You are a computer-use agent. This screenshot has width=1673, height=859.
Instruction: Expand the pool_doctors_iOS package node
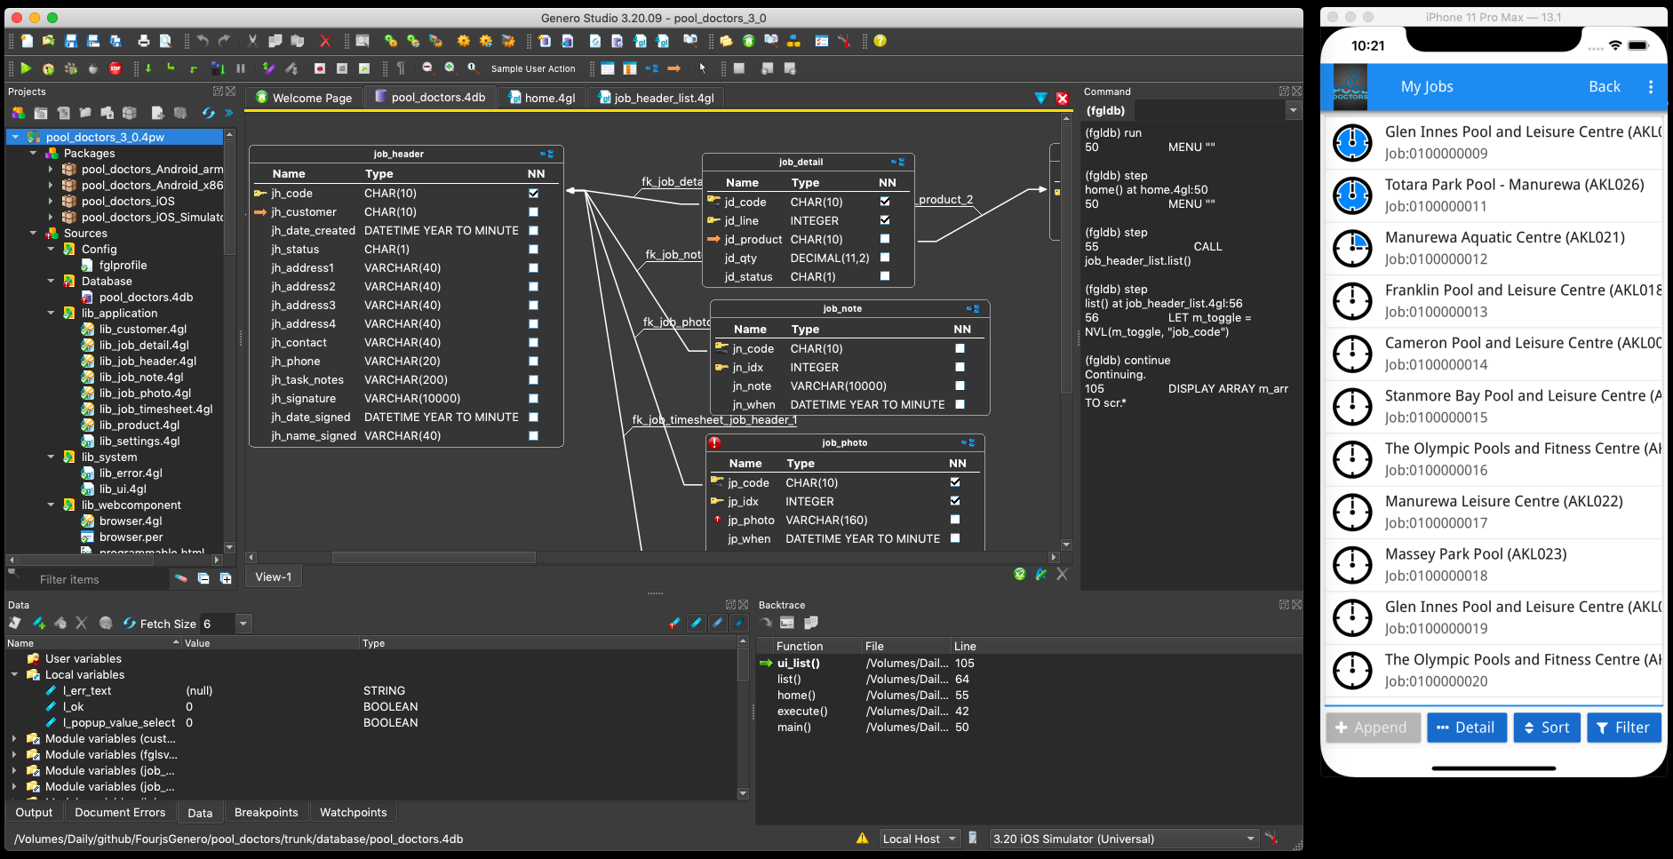51,201
